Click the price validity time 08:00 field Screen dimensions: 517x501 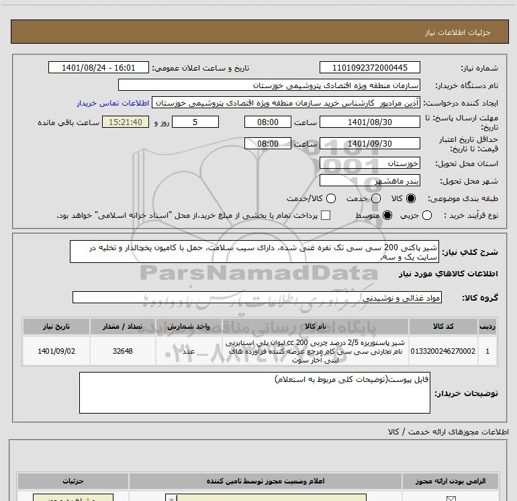tap(268, 143)
